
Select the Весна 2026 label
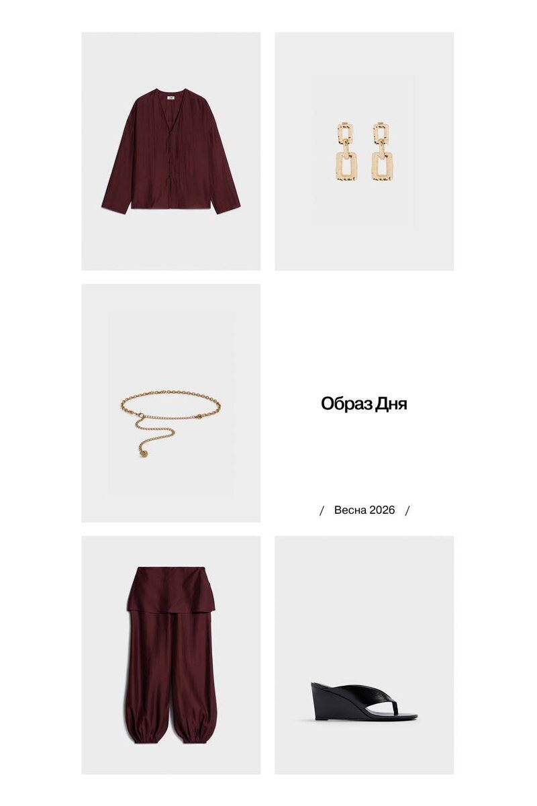[364, 510]
